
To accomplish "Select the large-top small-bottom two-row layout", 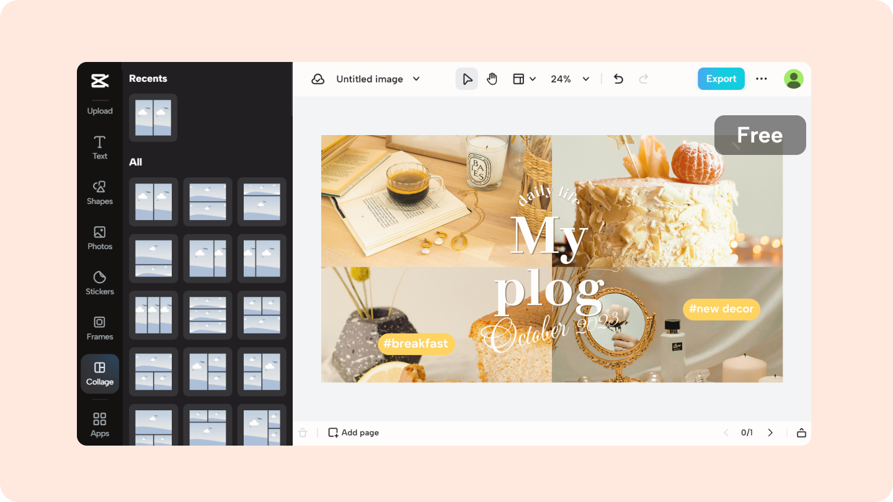I will tap(153, 258).
